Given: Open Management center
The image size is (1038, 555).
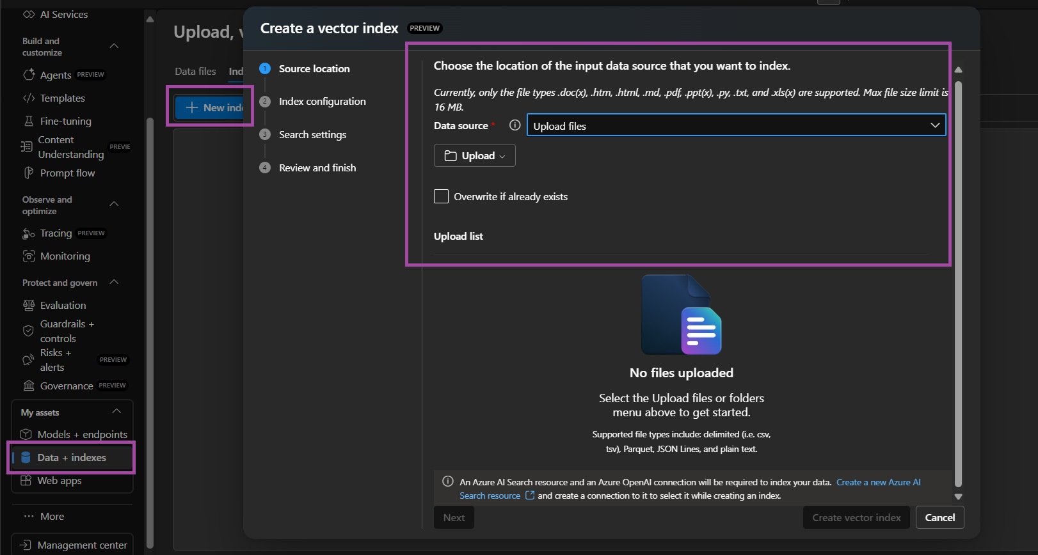Looking at the screenshot, I should (x=82, y=545).
